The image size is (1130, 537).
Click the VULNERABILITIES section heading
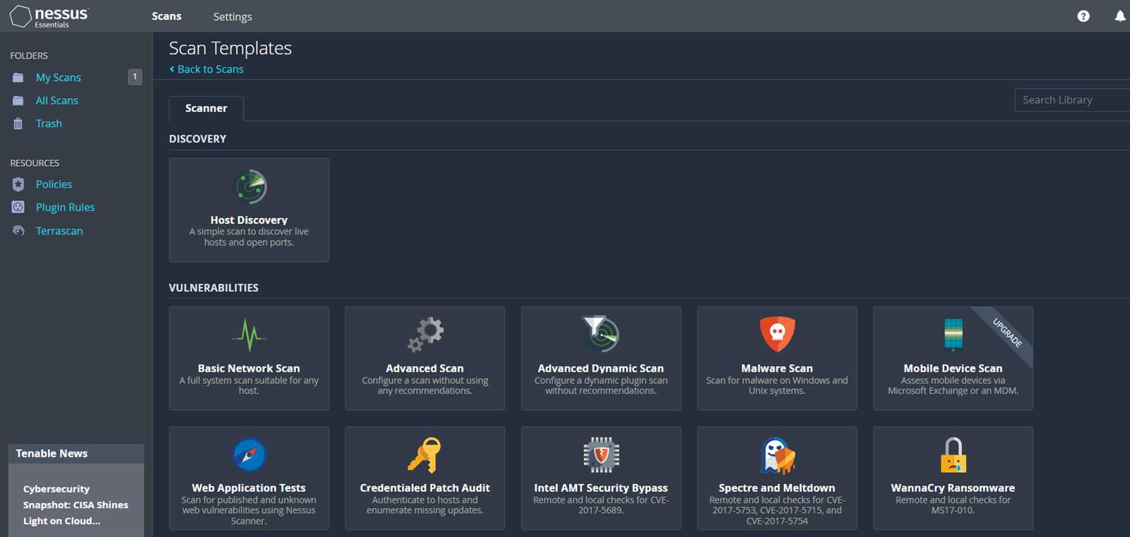(213, 288)
